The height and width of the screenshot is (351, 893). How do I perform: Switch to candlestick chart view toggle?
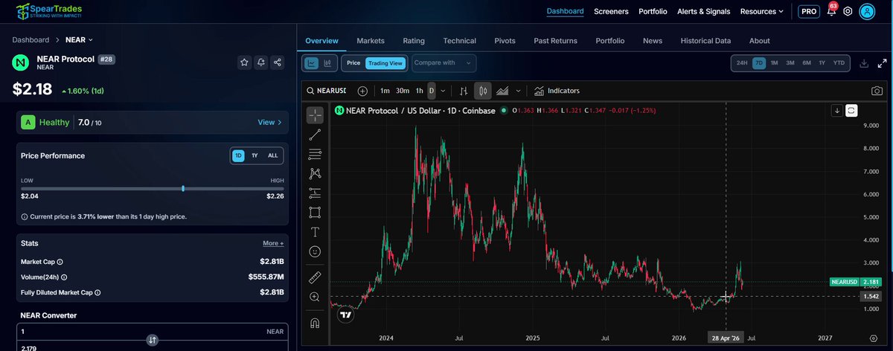point(327,63)
